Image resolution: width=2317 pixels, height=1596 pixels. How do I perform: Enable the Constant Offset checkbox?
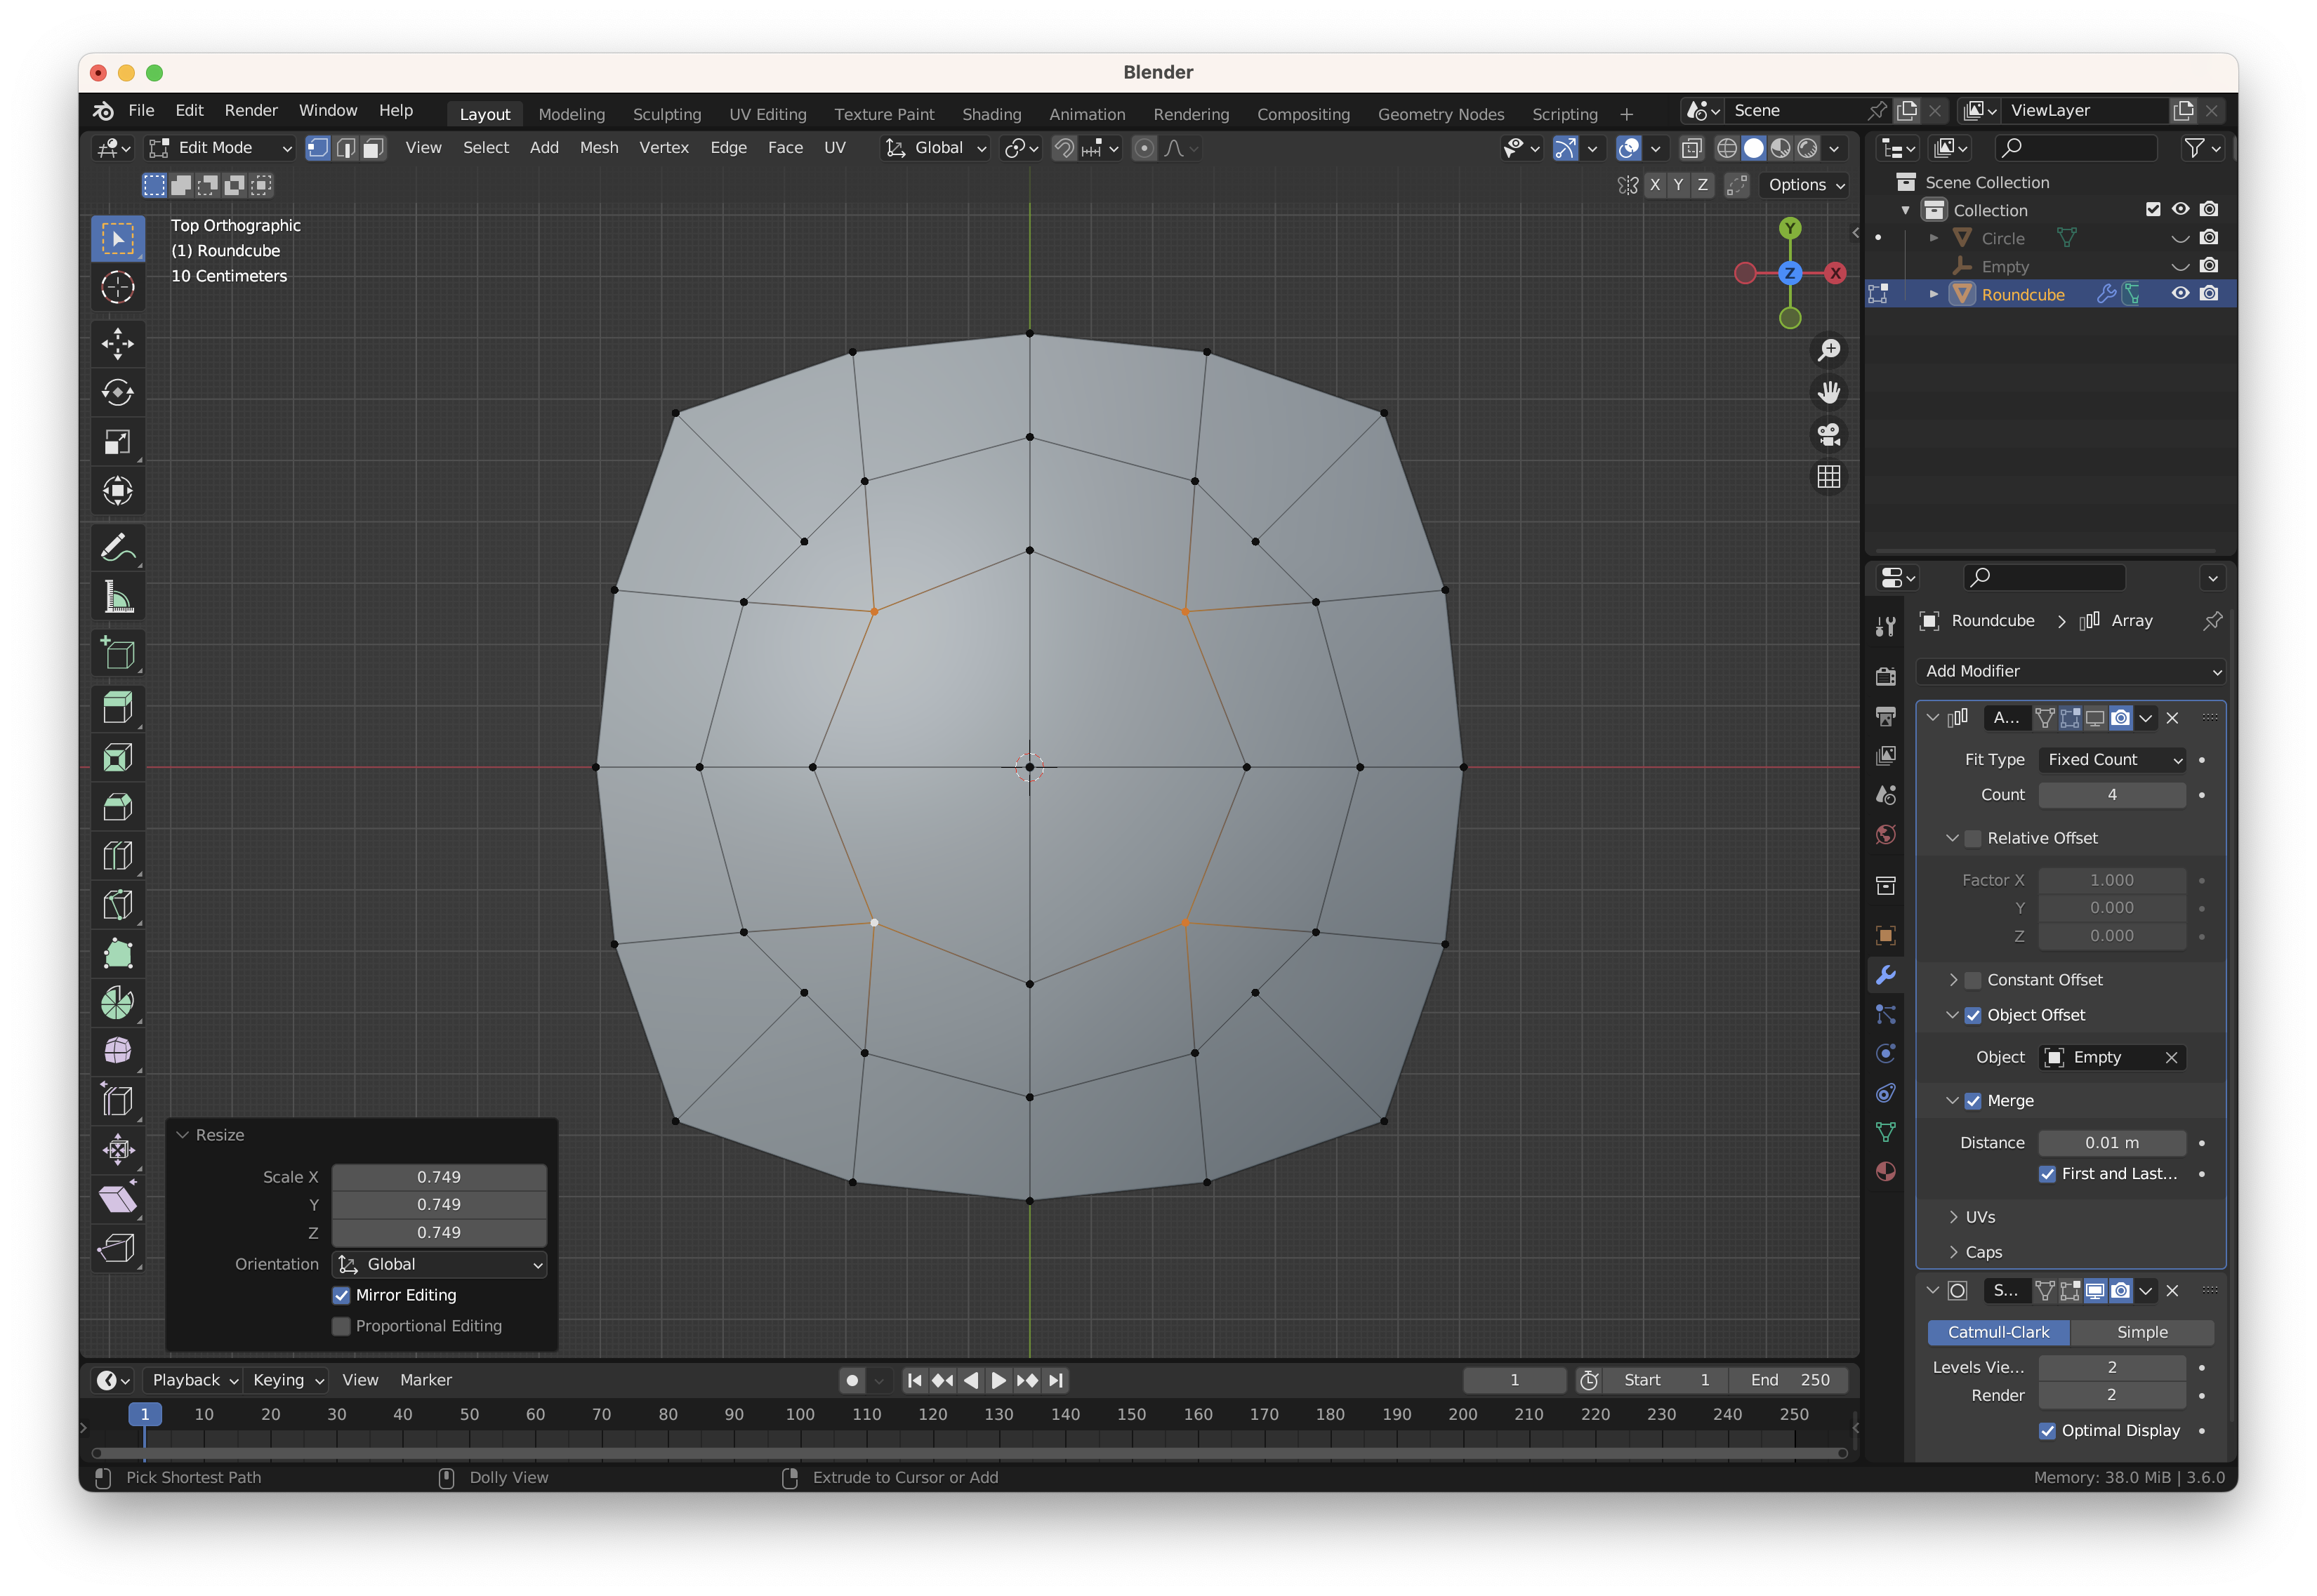[1973, 980]
